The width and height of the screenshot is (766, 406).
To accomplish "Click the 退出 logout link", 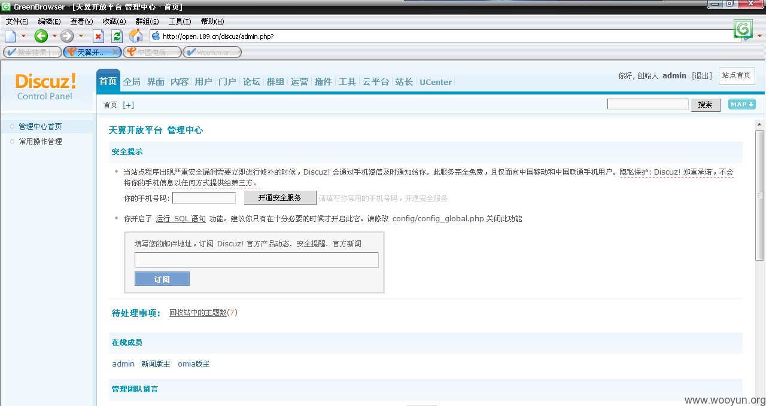I will (702, 76).
